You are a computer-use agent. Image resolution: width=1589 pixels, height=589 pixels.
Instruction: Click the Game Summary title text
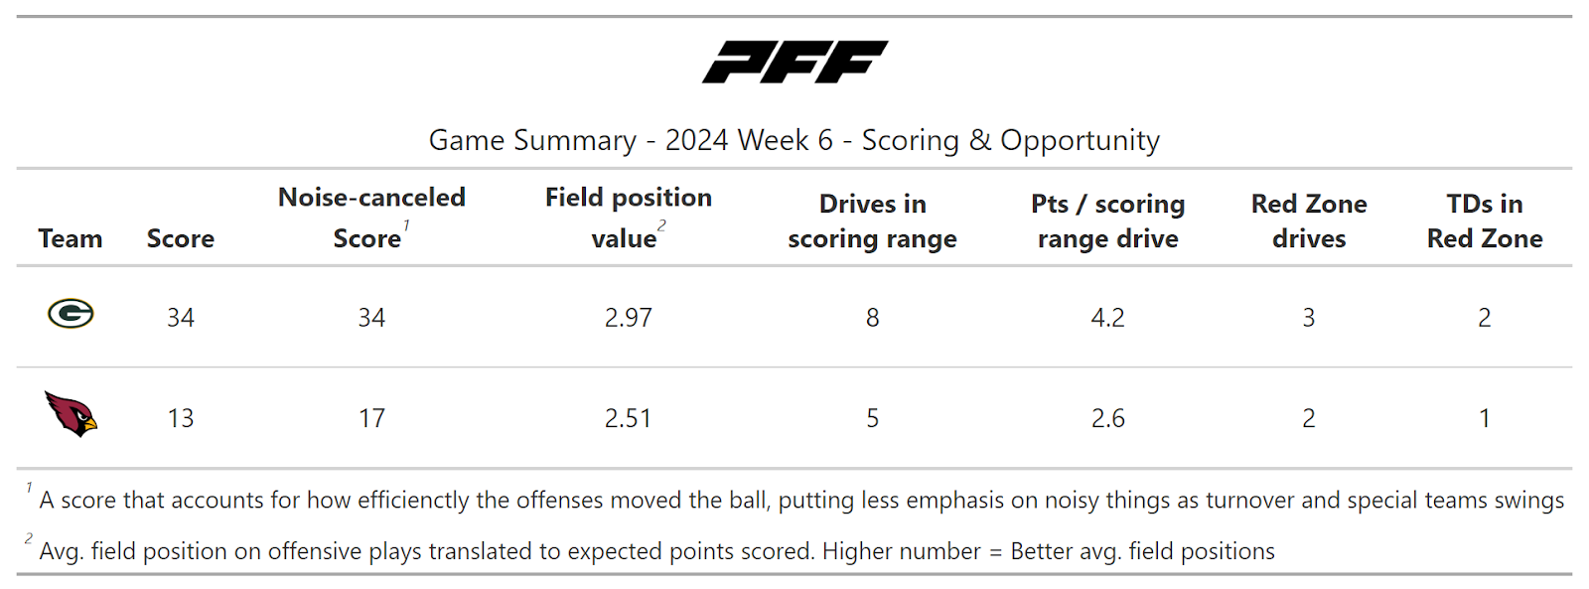pyautogui.click(x=794, y=140)
